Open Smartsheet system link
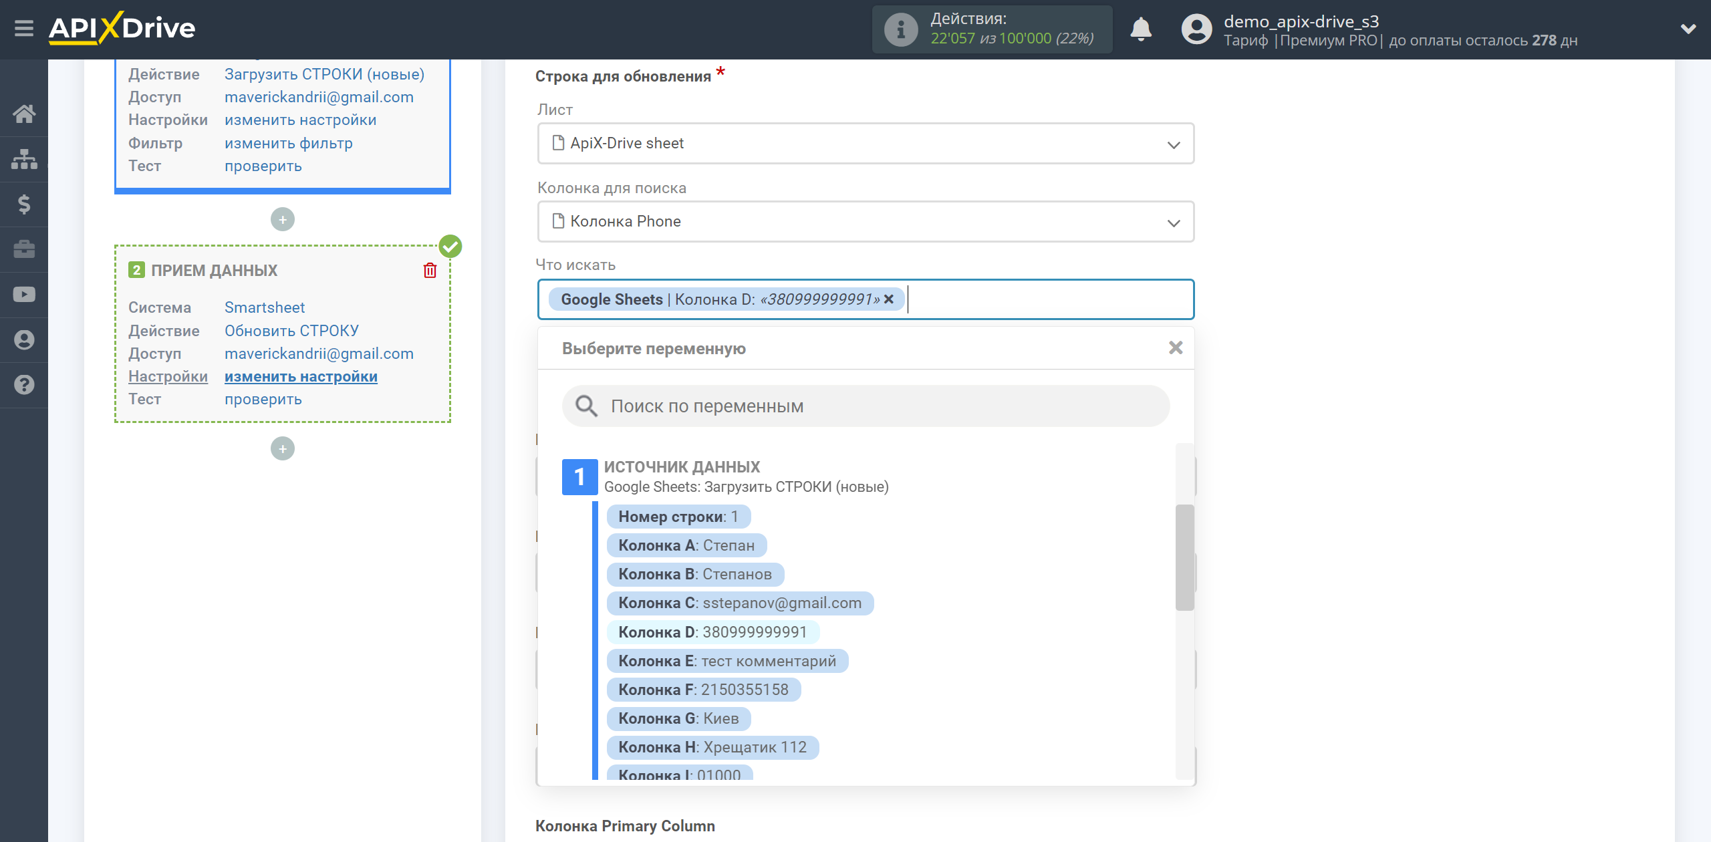Image resolution: width=1711 pixels, height=842 pixels. [264, 307]
